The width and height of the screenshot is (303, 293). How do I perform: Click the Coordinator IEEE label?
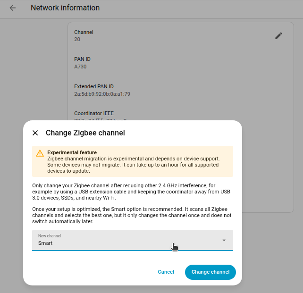(93, 114)
